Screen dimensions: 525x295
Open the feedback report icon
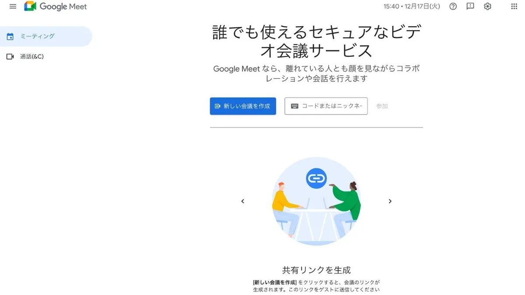click(x=470, y=6)
